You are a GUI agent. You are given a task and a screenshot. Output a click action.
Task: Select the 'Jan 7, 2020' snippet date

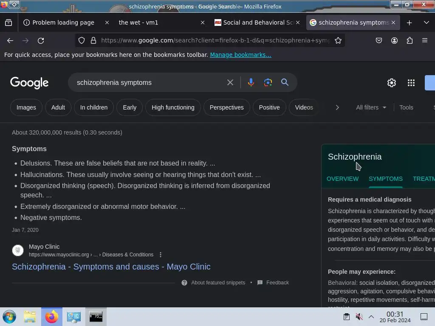(25, 230)
